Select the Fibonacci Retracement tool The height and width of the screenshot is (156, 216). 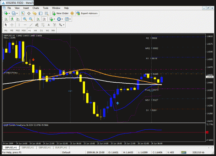43,25
